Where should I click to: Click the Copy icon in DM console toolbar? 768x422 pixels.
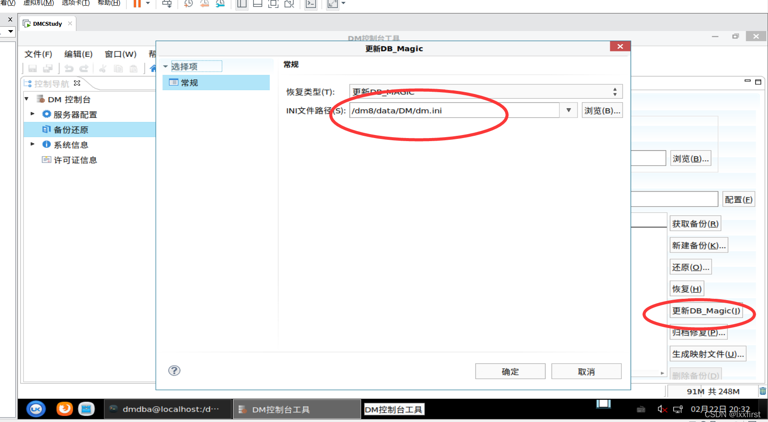pos(118,69)
